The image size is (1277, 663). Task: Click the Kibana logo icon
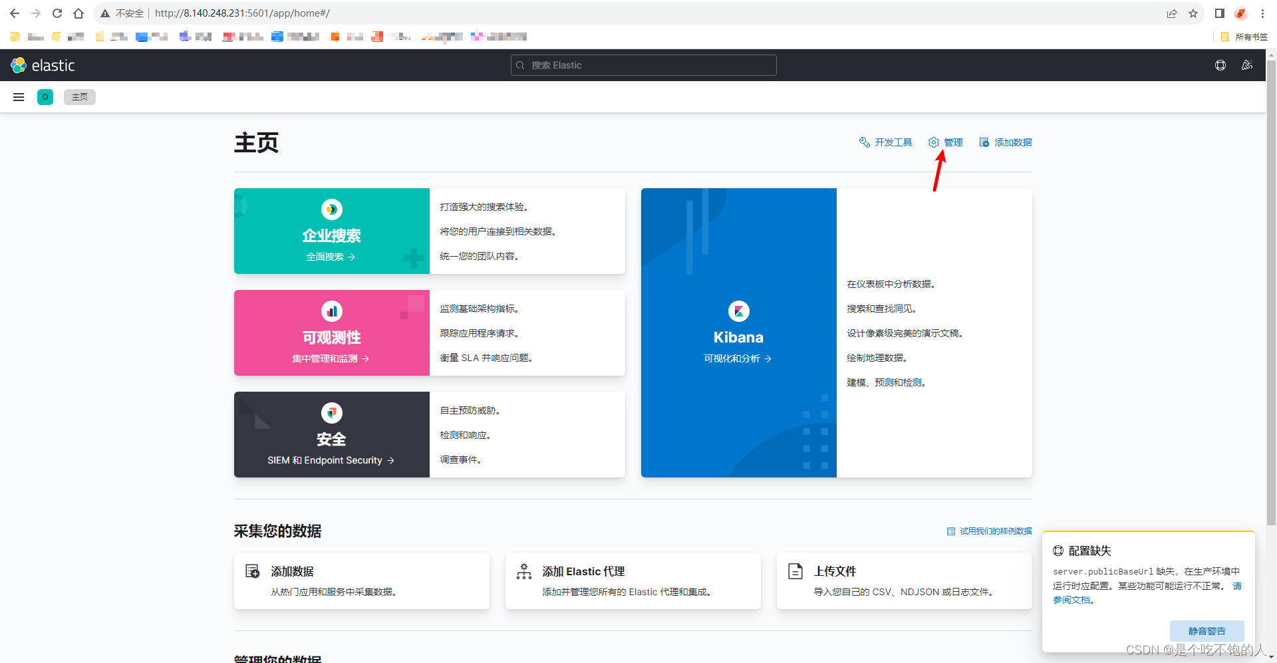click(739, 311)
